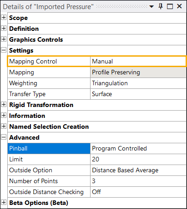Screen dimensions: 187x209
Task: Close the Details panel
Action: pyautogui.click(x=179, y=6)
